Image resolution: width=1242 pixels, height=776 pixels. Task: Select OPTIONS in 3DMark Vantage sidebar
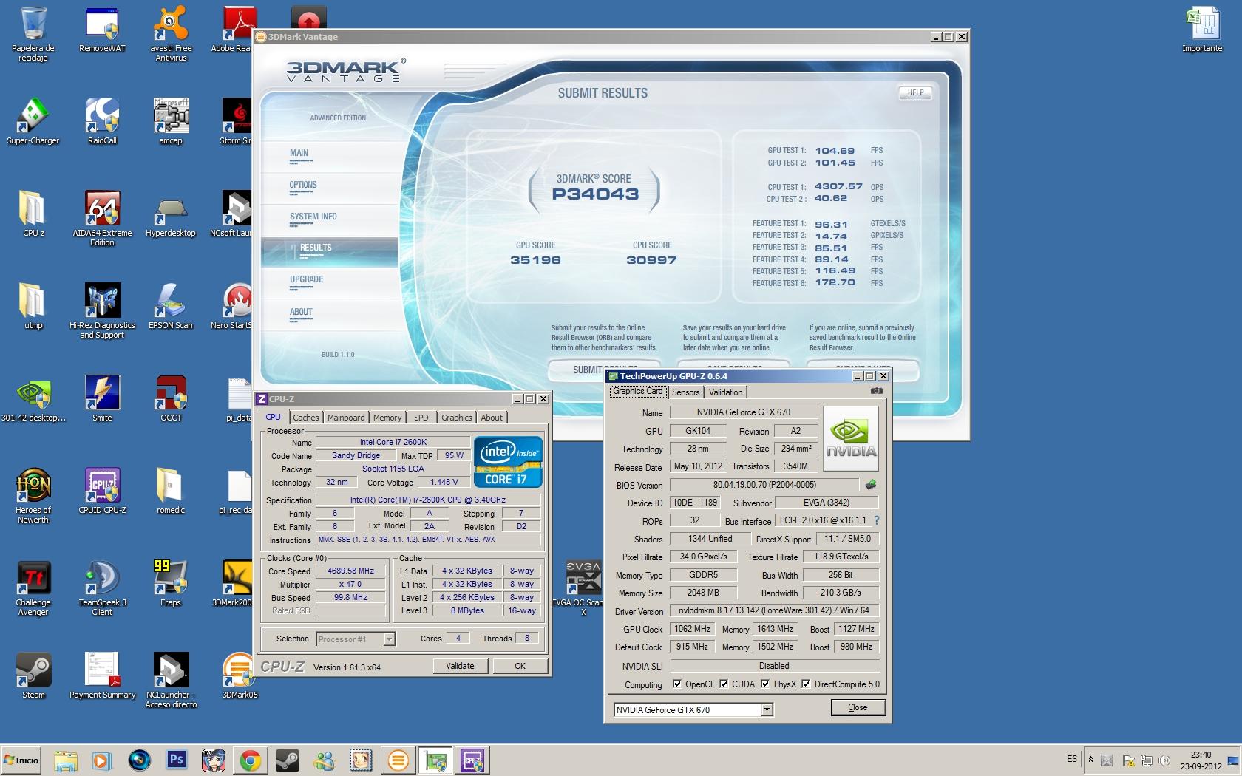[x=303, y=185]
